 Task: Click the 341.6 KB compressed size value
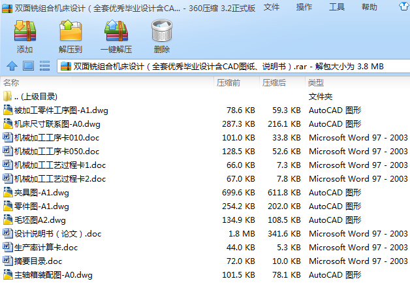pos(284,233)
